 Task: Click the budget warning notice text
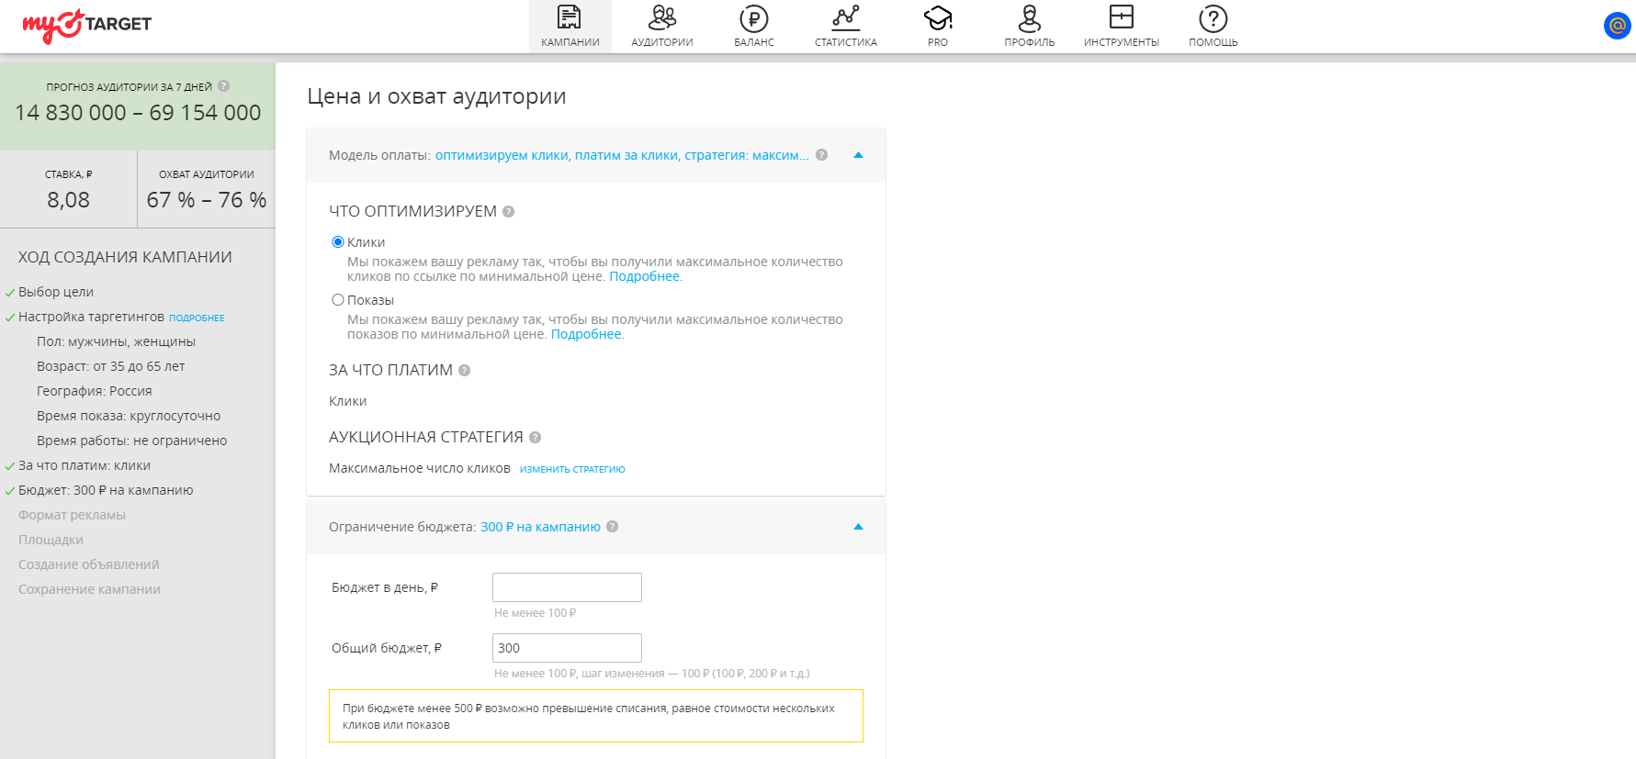pos(589,716)
